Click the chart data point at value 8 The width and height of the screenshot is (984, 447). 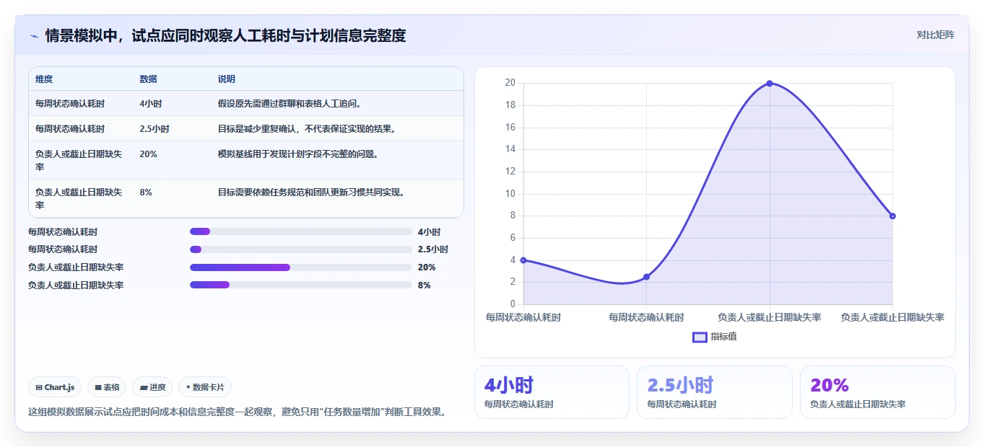tap(892, 216)
